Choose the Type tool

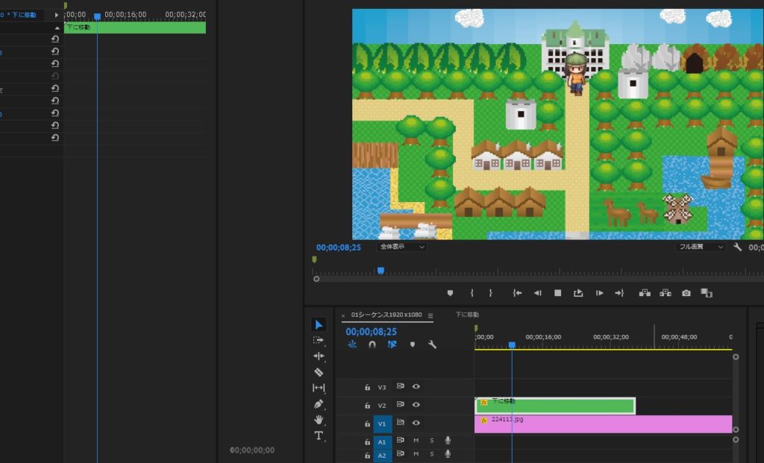[319, 435]
